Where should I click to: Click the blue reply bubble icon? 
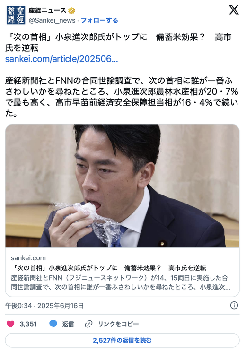53,324
